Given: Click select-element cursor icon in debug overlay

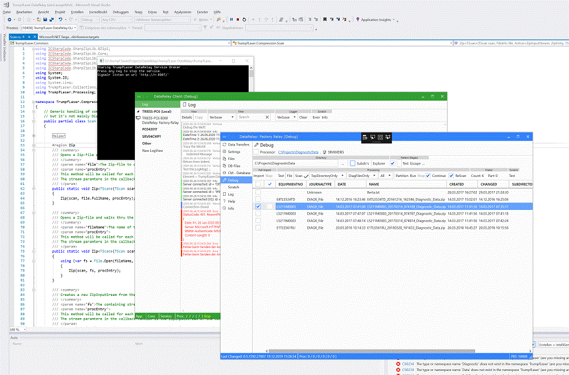Looking at the screenshot, I should pos(373,137).
